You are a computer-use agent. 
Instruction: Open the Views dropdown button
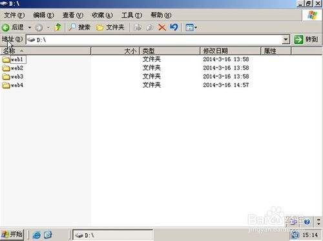click(191, 28)
